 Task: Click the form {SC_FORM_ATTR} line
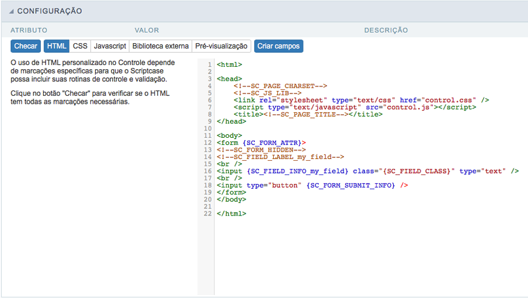(262, 143)
